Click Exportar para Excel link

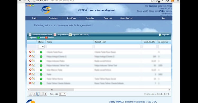[80, 35]
